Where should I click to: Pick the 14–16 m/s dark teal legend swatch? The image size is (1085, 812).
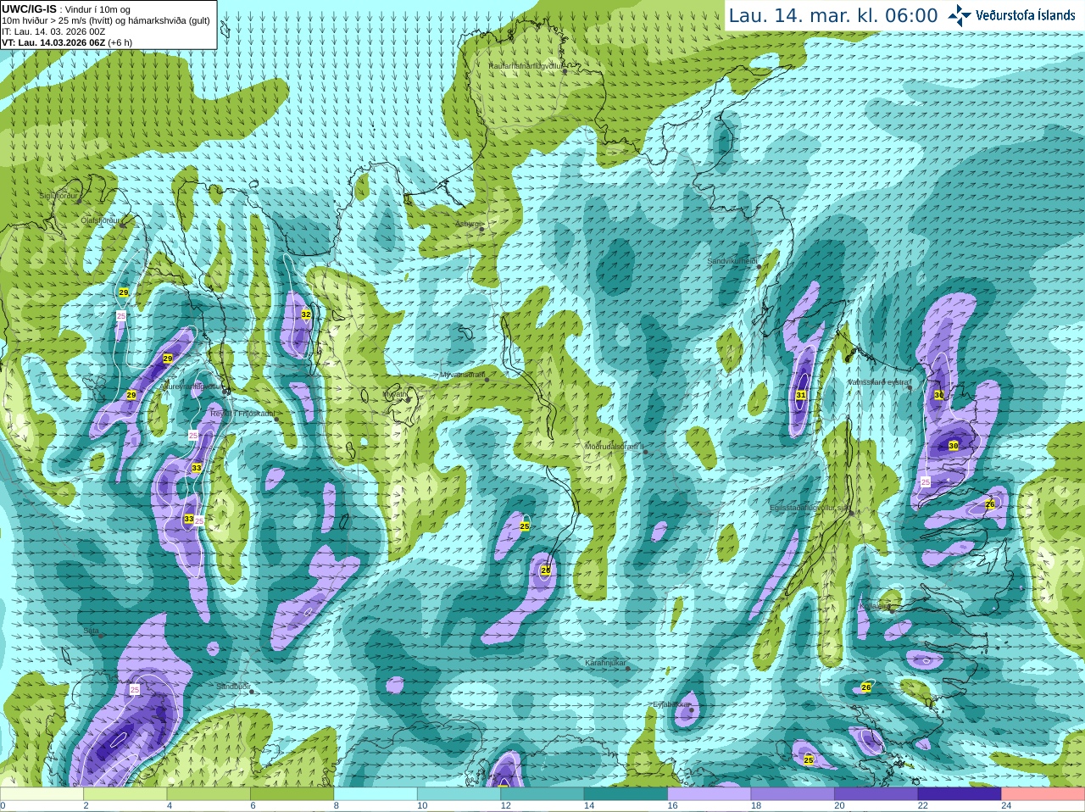[626, 794]
